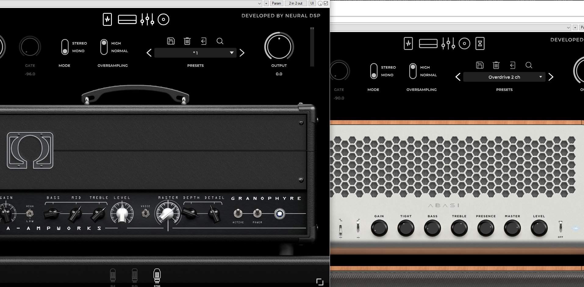Viewport: 584px width, 287px height.
Task: Open the amp section icon in Granophyre window
Action: click(107, 20)
